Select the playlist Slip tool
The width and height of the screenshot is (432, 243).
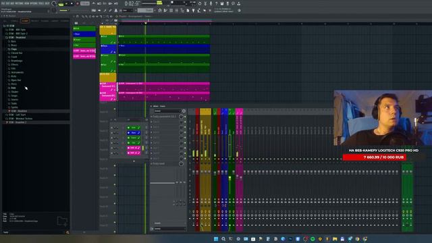[97, 16]
